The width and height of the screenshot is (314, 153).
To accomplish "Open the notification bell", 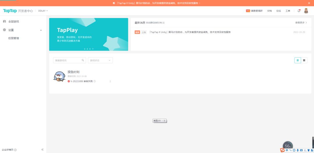I will [299, 11].
